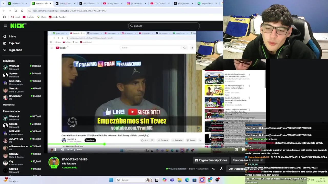Viewport: 328px width, 184px height.
Task: Switch to the Imgur tab
Action: pos(207,4)
